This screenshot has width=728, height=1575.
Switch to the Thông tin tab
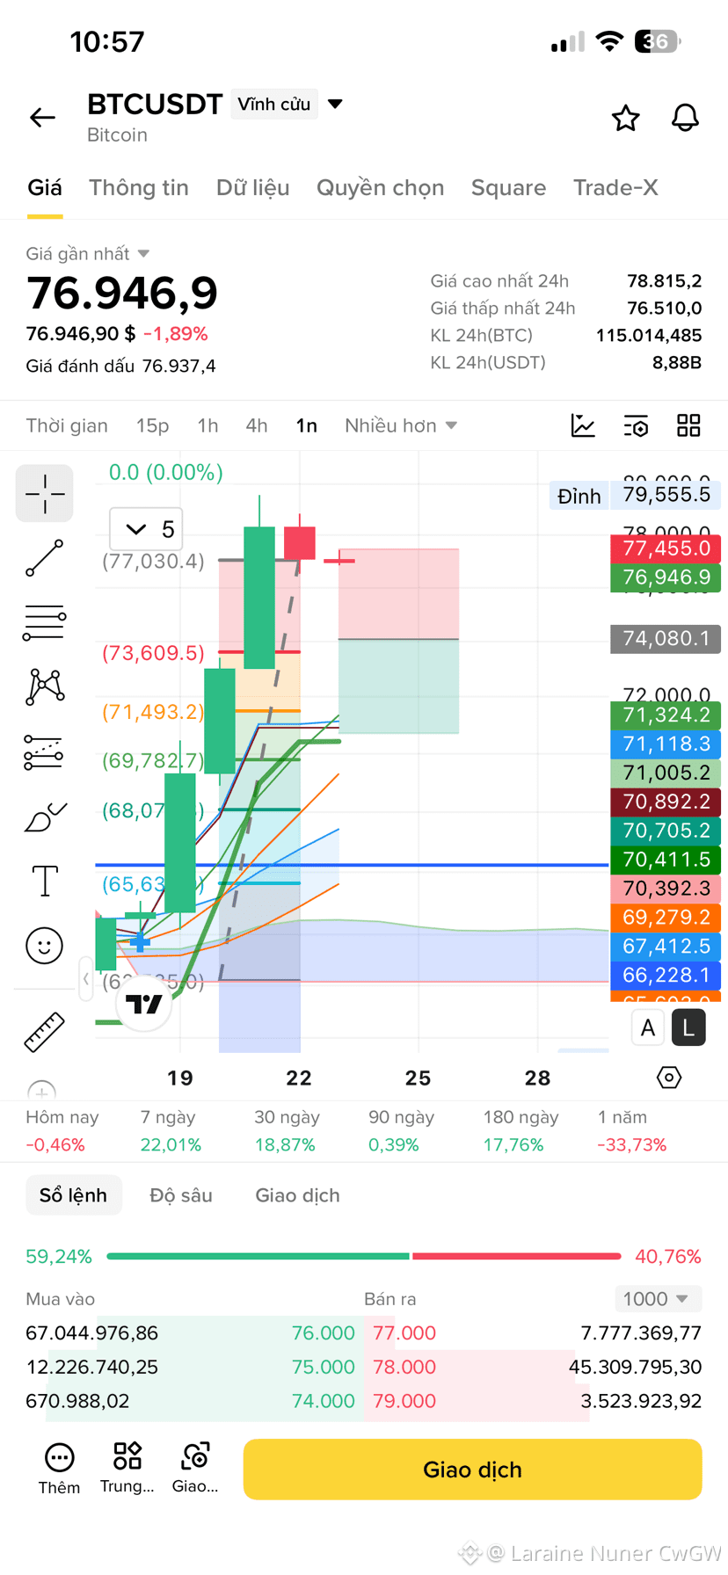[x=139, y=188]
